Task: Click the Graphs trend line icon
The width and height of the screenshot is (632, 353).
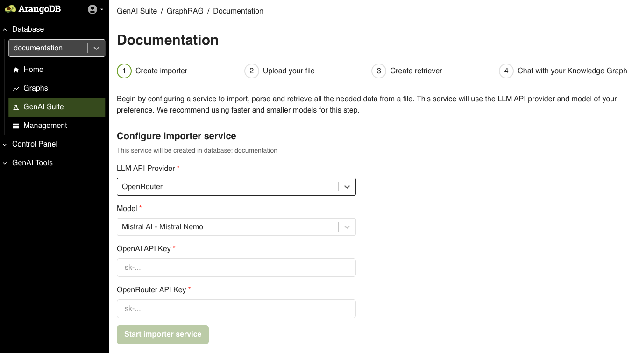Action: pos(16,88)
